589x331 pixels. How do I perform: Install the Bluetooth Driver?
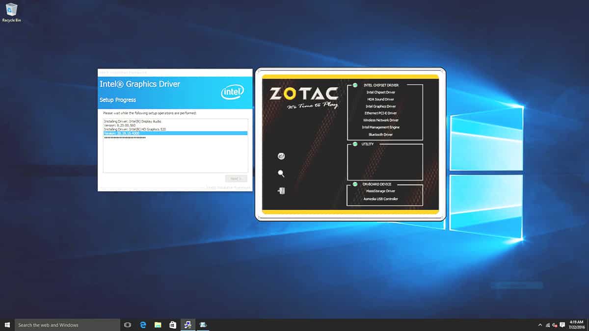[x=380, y=134]
